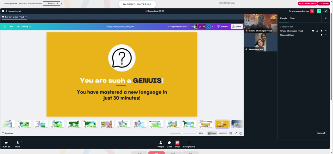Click the Present button
This screenshot has height=154, width=333.
click(222, 26)
